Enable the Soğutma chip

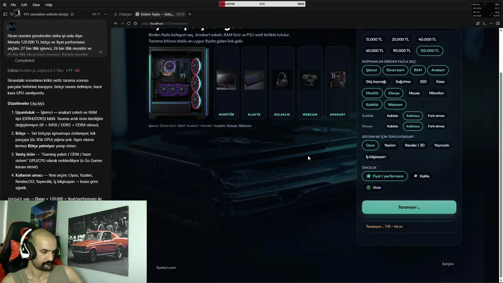click(403, 82)
